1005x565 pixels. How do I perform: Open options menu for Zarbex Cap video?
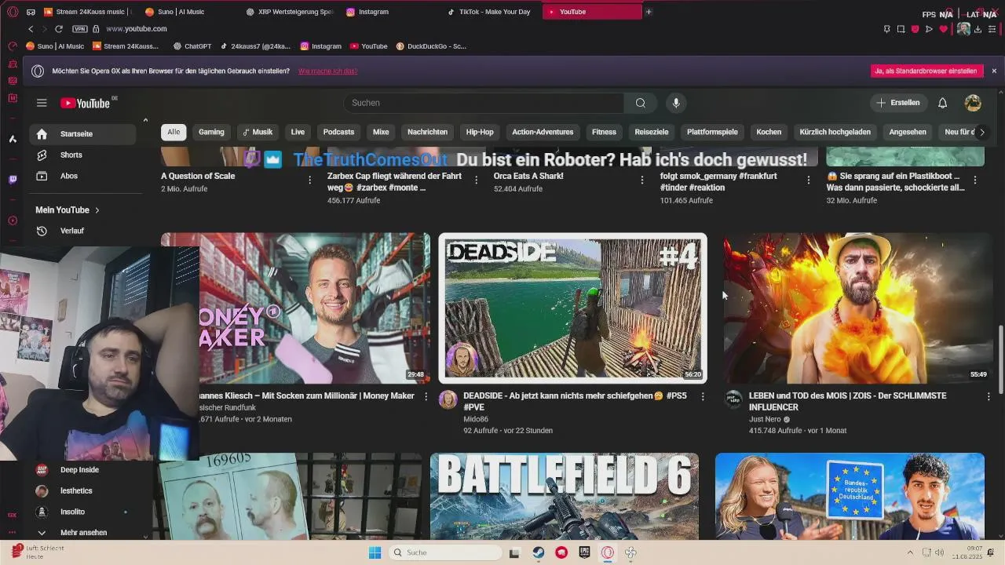pos(476,180)
